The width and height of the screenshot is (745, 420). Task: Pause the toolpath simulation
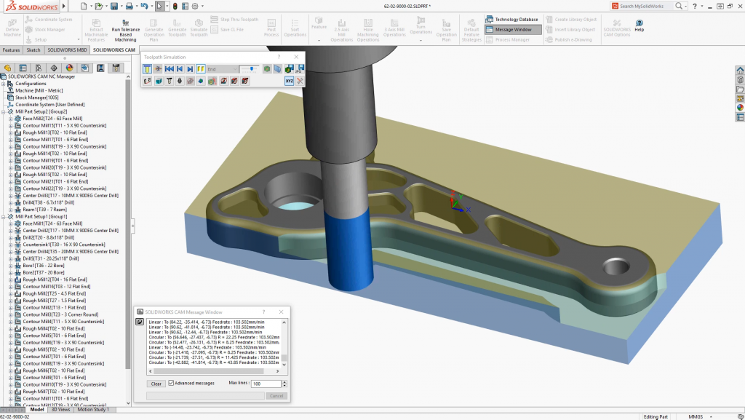pos(201,69)
